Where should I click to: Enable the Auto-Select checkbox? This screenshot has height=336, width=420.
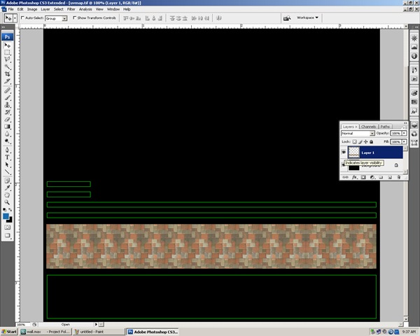(22, 17)
